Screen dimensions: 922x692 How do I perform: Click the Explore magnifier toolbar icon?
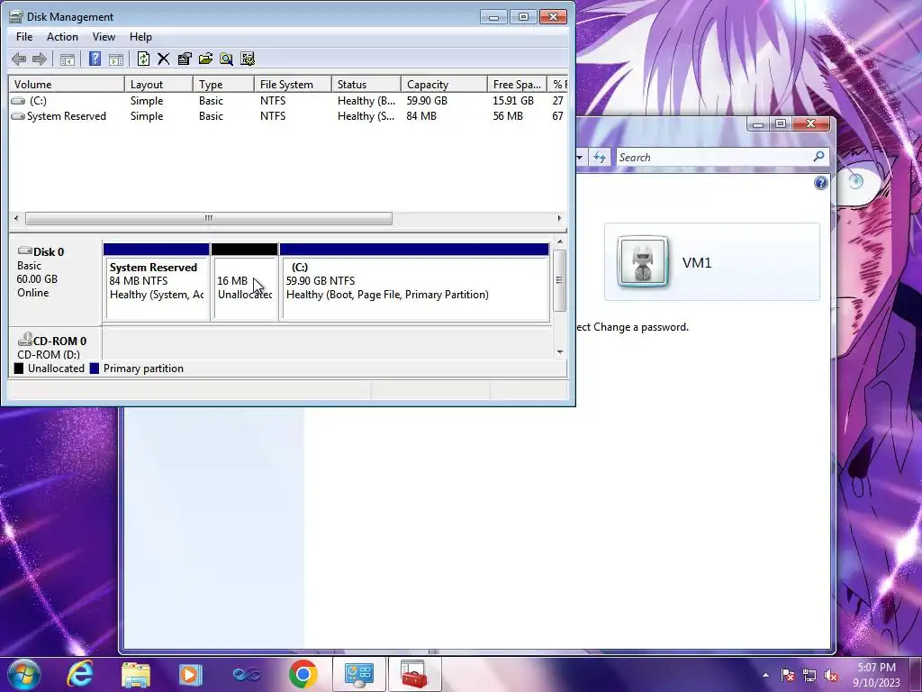(226, 59)
